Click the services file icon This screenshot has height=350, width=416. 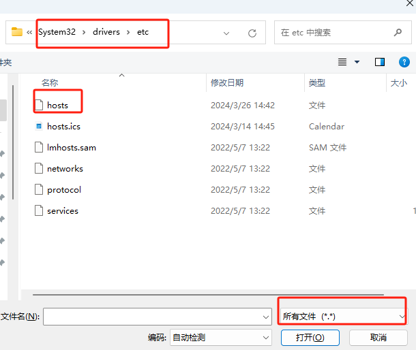[x=39, y=211]
